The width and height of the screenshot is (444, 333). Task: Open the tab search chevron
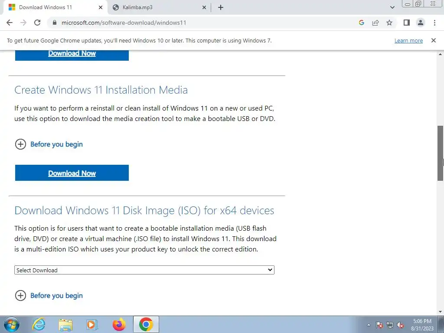tap(392, 7)
